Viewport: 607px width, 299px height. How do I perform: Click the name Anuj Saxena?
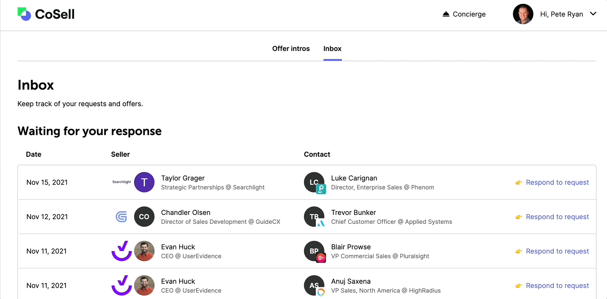point(351,281)
